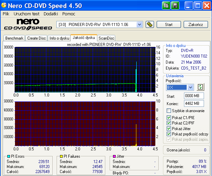Open the Plik menu
Image resolution: width=212 pixels, height=176 pixels.
[x=6, y=14]
